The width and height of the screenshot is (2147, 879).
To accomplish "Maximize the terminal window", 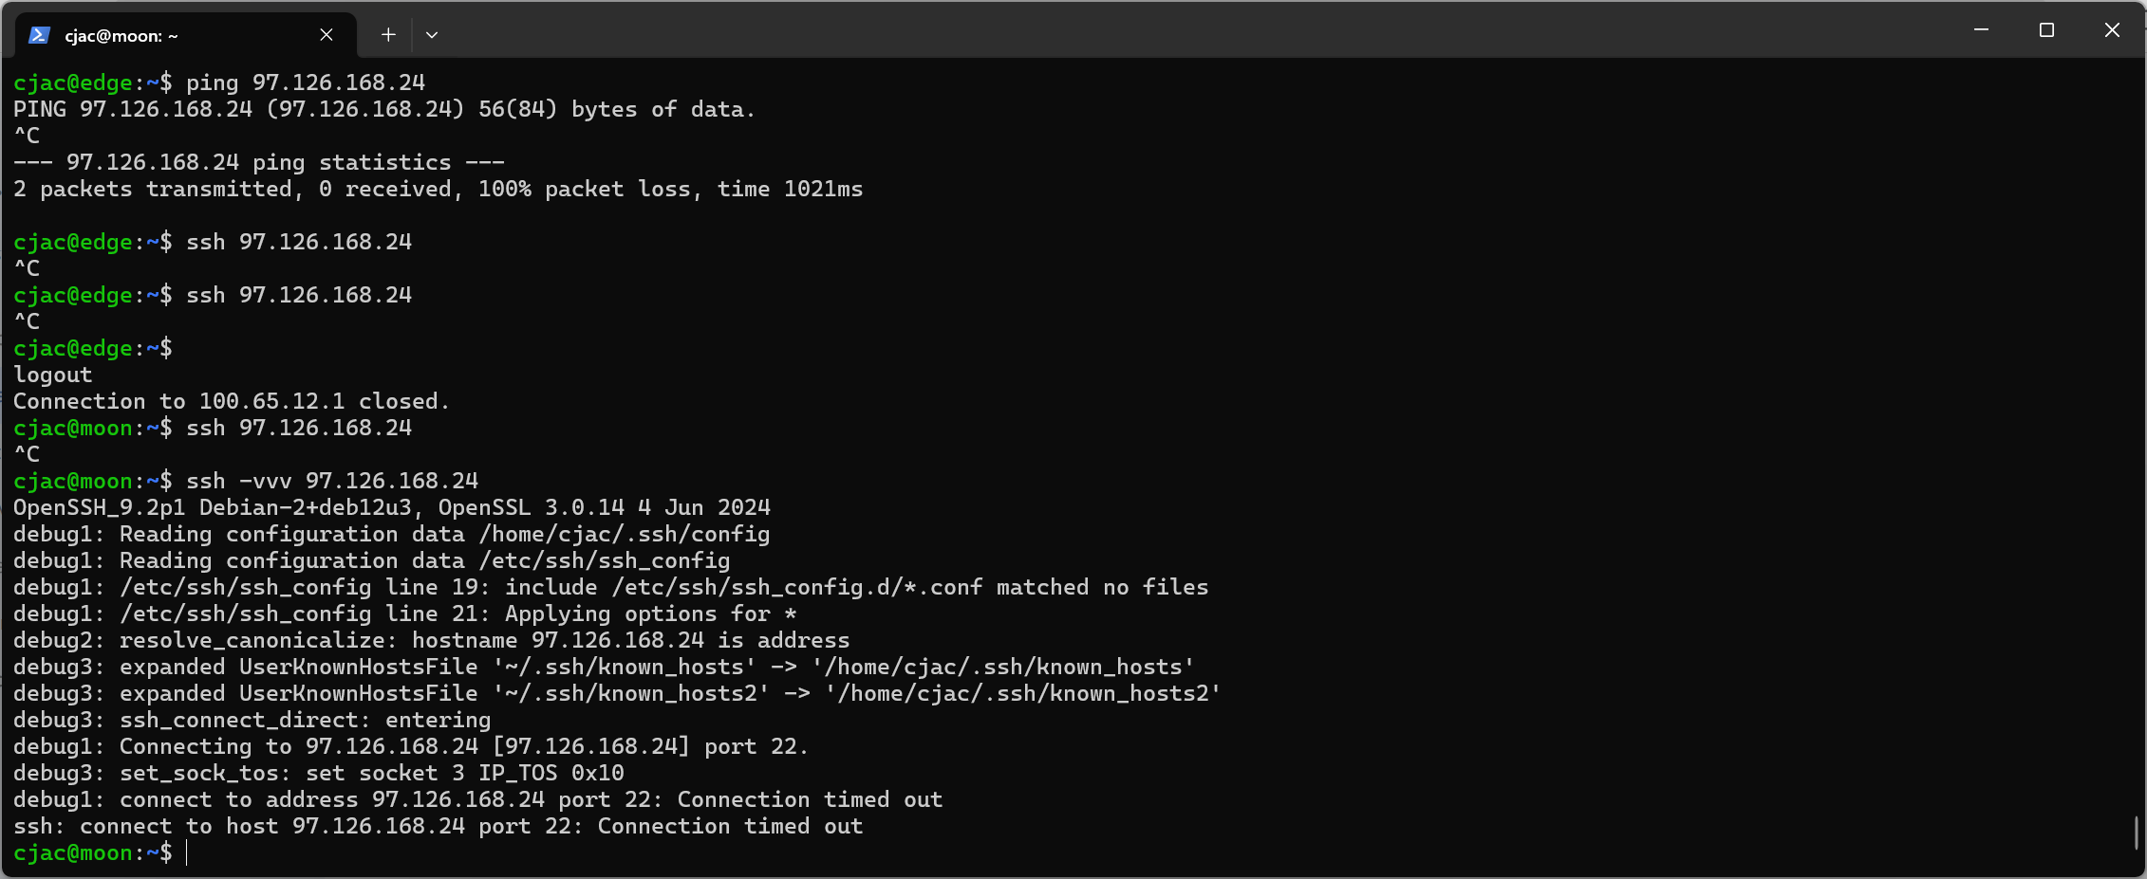I will coord(2046,30).
